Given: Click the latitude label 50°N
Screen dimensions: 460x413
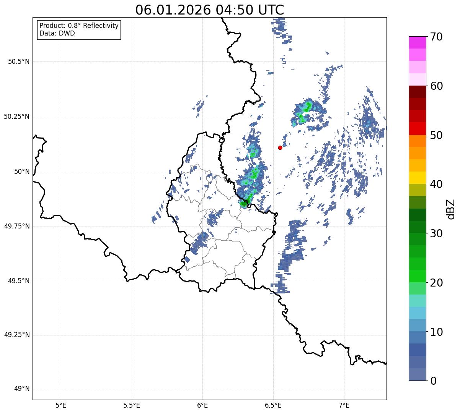Looking at the screenshot, I should pyautogui.click(x=21, y=172).
